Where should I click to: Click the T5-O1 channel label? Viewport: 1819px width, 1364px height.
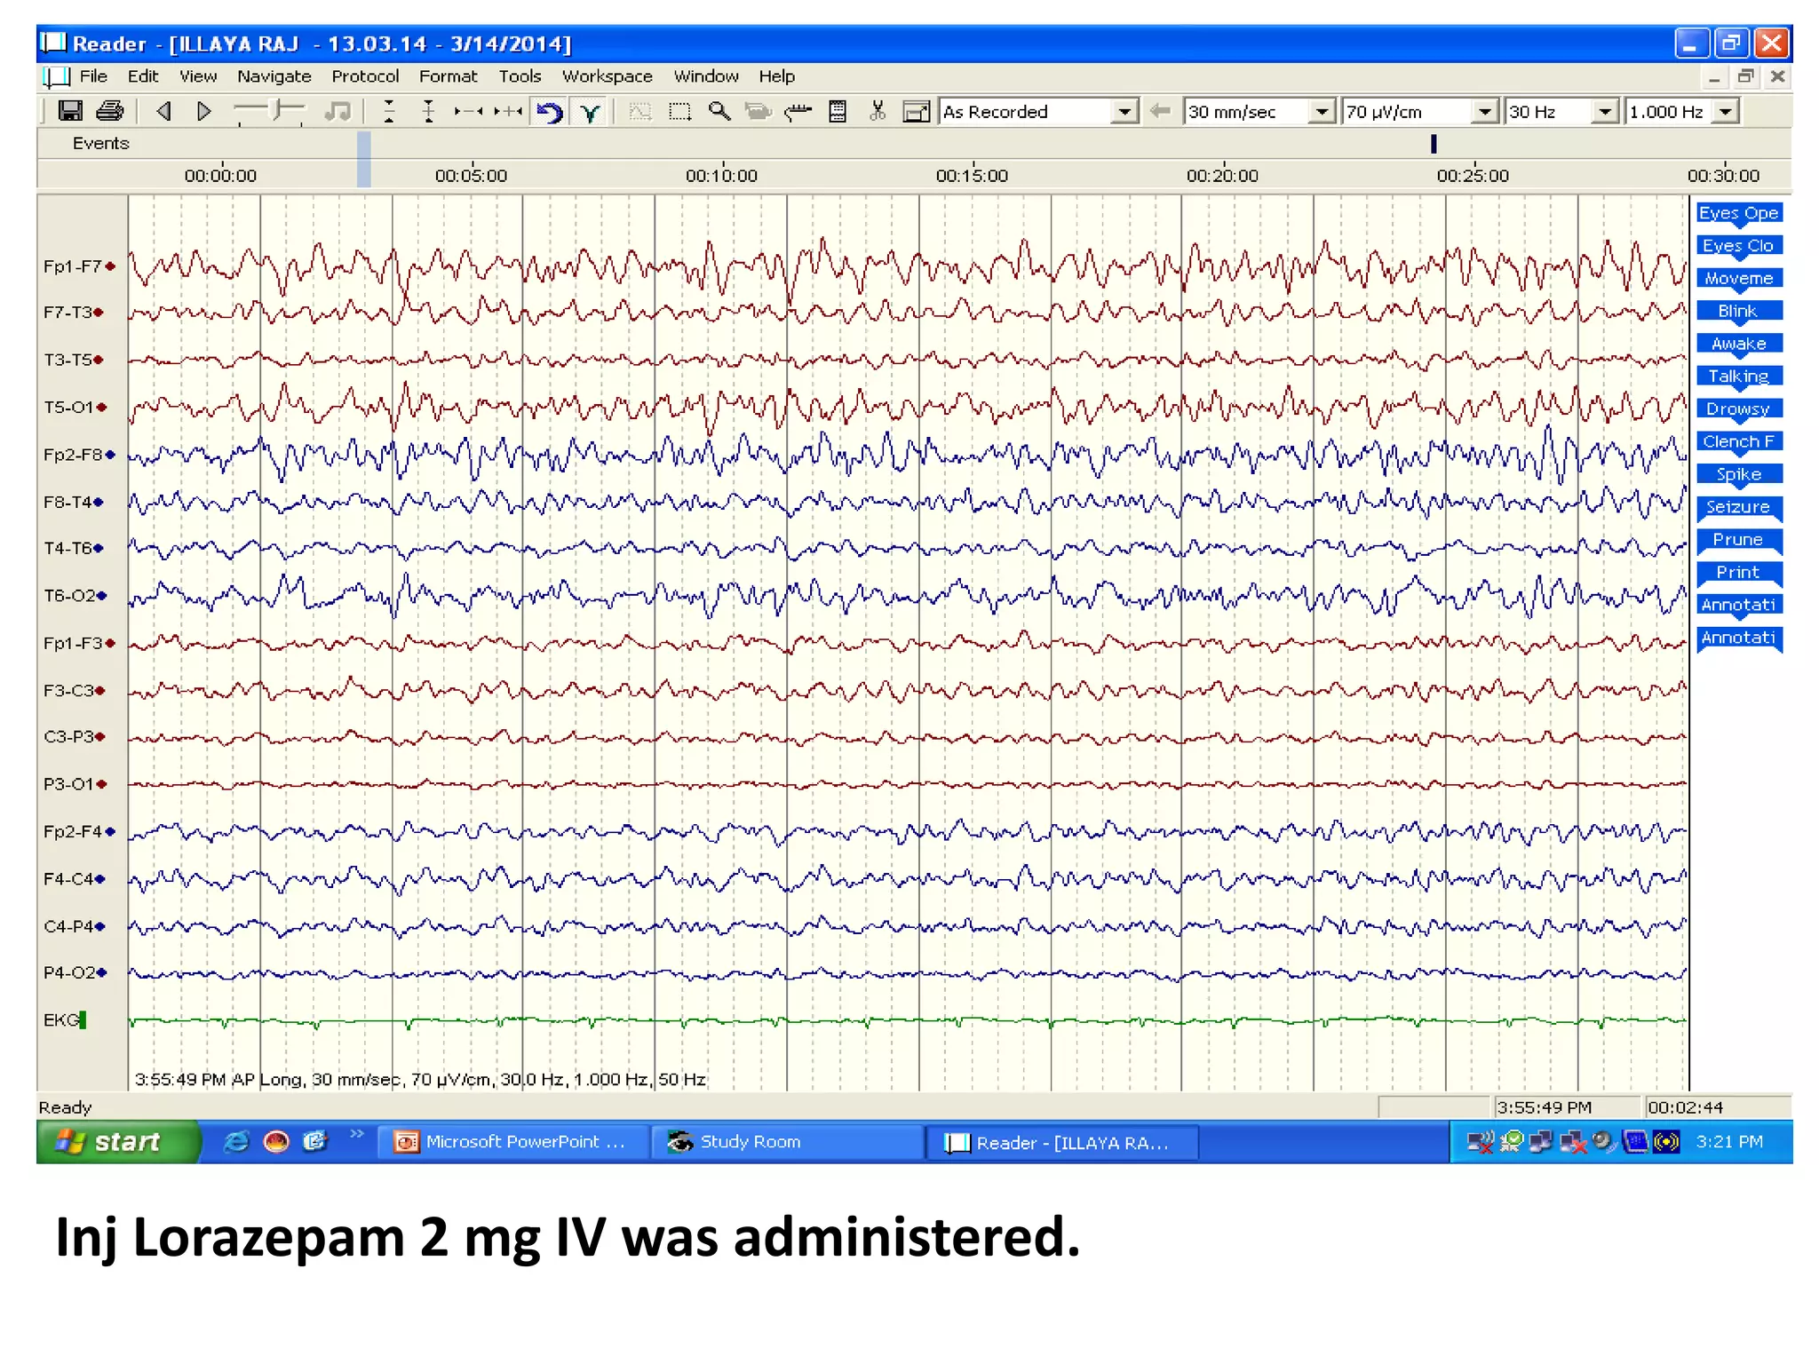(68, 407)
